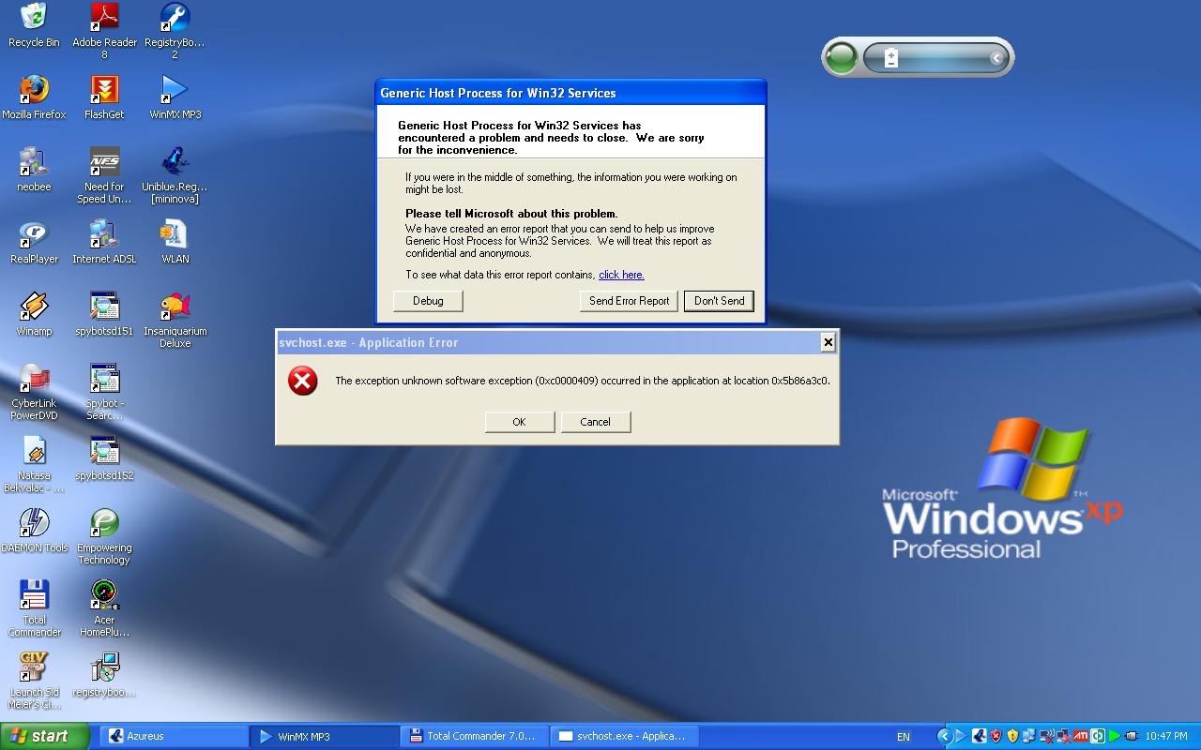Screen dimensions: 1201x750
Task: Select the RegistryBooster 2 desktop shortcut
Action: 175,31
